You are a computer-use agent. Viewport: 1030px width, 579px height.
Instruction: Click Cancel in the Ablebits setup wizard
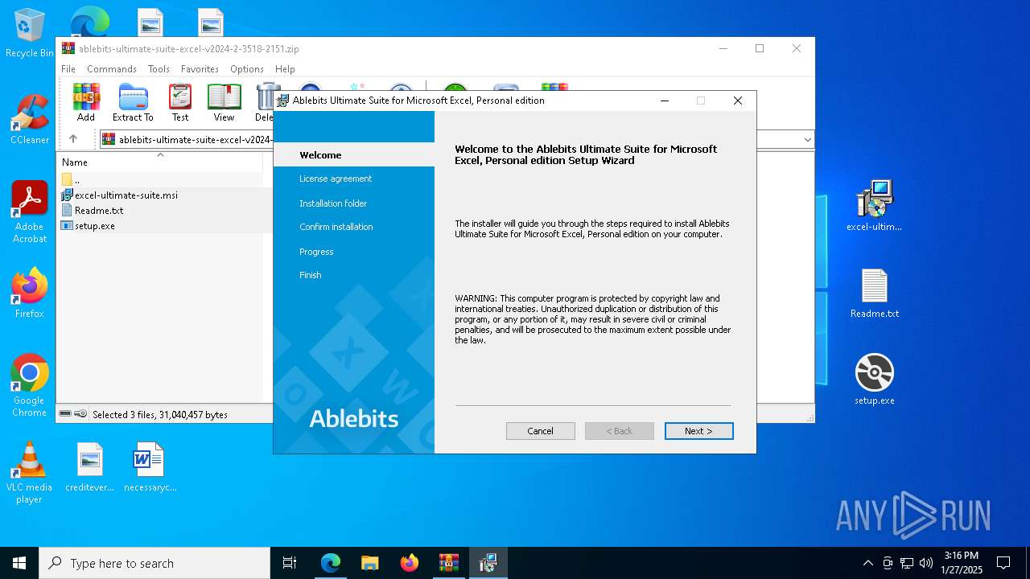click(x=540, y=431)
